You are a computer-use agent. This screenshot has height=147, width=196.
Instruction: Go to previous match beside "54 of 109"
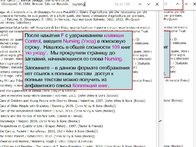click(x=140, y=4)
